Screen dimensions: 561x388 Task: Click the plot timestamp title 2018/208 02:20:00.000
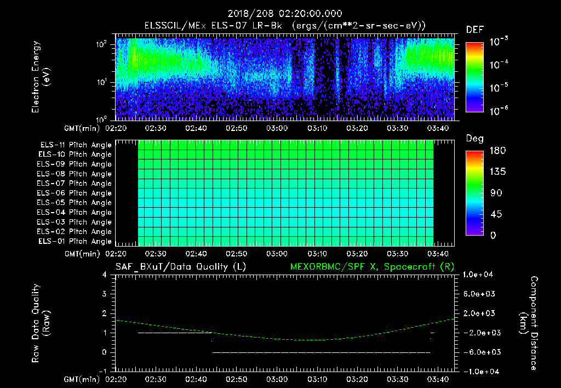click(x=285, y=14)
